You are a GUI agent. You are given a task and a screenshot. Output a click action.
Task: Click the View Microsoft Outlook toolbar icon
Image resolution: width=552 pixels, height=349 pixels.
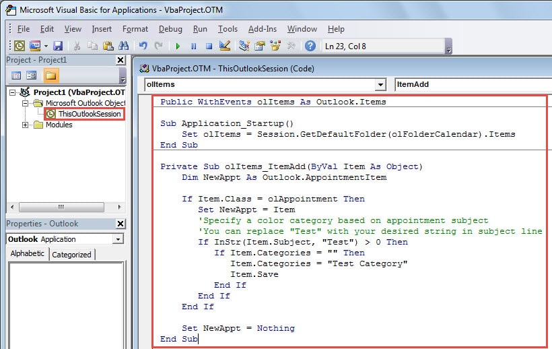pos(20,46)
